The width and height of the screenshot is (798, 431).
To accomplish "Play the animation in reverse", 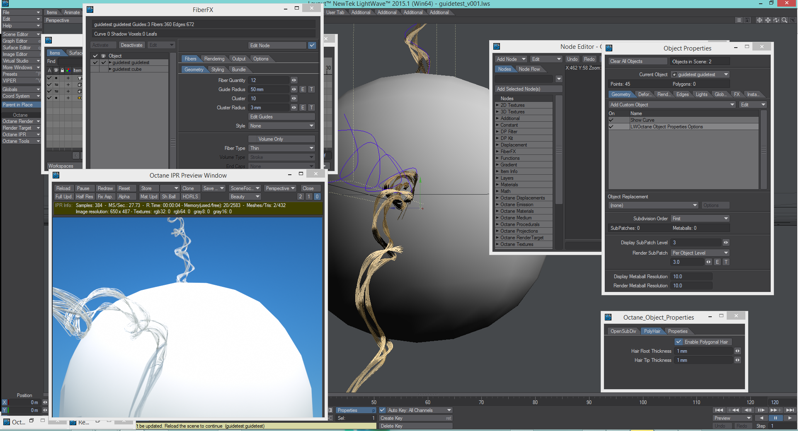I will click(762, 418).
